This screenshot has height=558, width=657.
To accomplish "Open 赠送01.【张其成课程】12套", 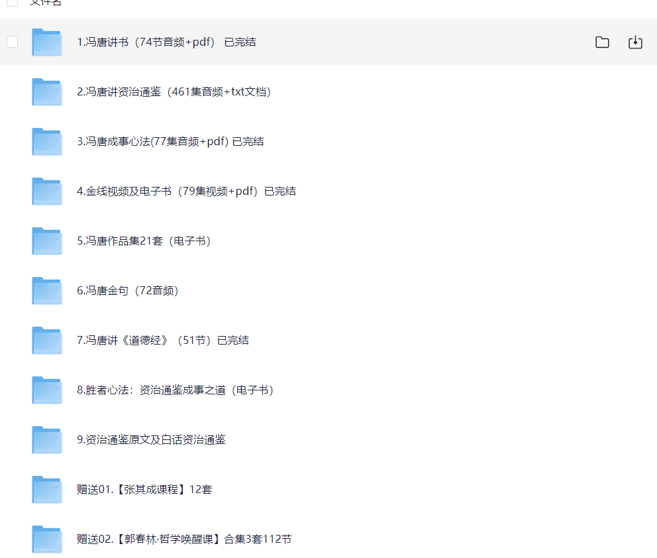I will (144, 490).
